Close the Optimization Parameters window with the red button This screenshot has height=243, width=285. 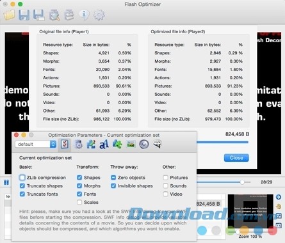(x=16, y=135)
